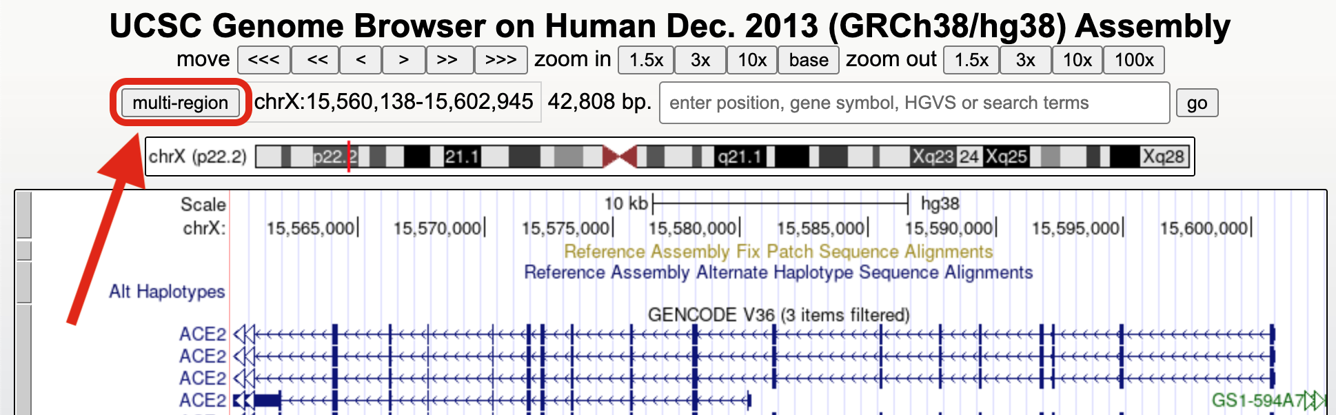Image resolution: width=1336 pixels, height=415 pixels.
Task: Move right using >> button
Action: [448, 60]
